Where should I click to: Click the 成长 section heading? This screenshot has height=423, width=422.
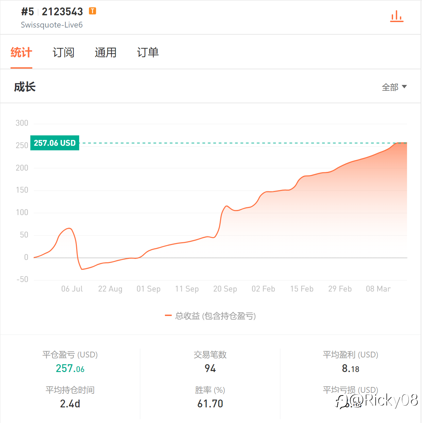pos(25,87)
